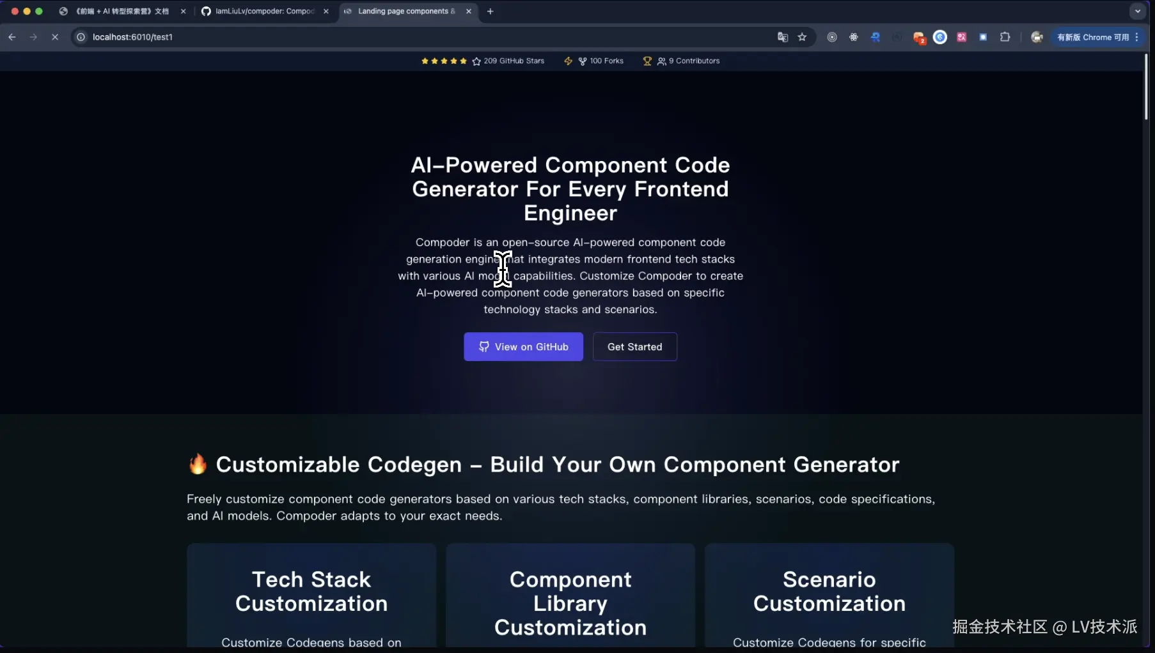Open the React Developer Tools extension
Screen dimensions: 1155x653
tap(854, 37)
